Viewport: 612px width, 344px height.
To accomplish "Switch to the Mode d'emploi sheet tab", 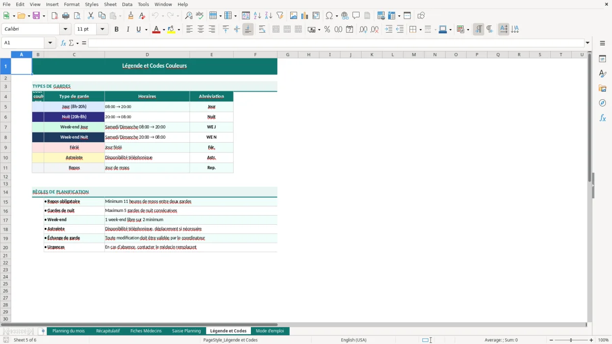I will point(270,331).
